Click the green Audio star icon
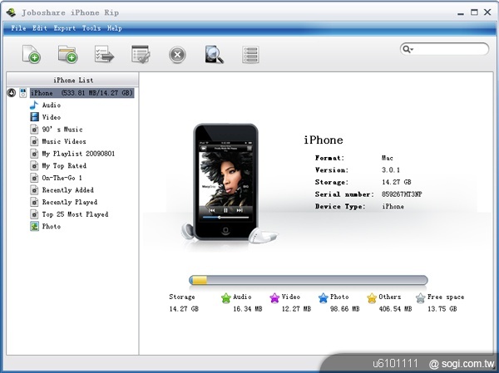The width and height of the screenshot is (499, 373). coord(226,298)
